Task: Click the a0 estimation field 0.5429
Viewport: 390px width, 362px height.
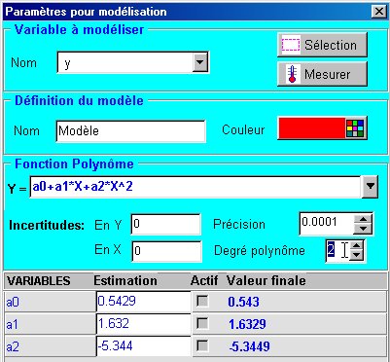Action: 143,302
